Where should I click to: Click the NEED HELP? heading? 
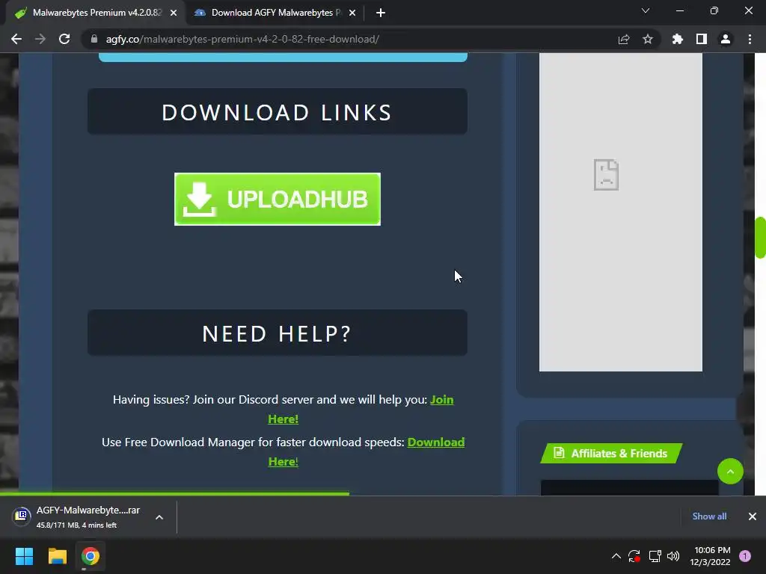tap(278, 333)
